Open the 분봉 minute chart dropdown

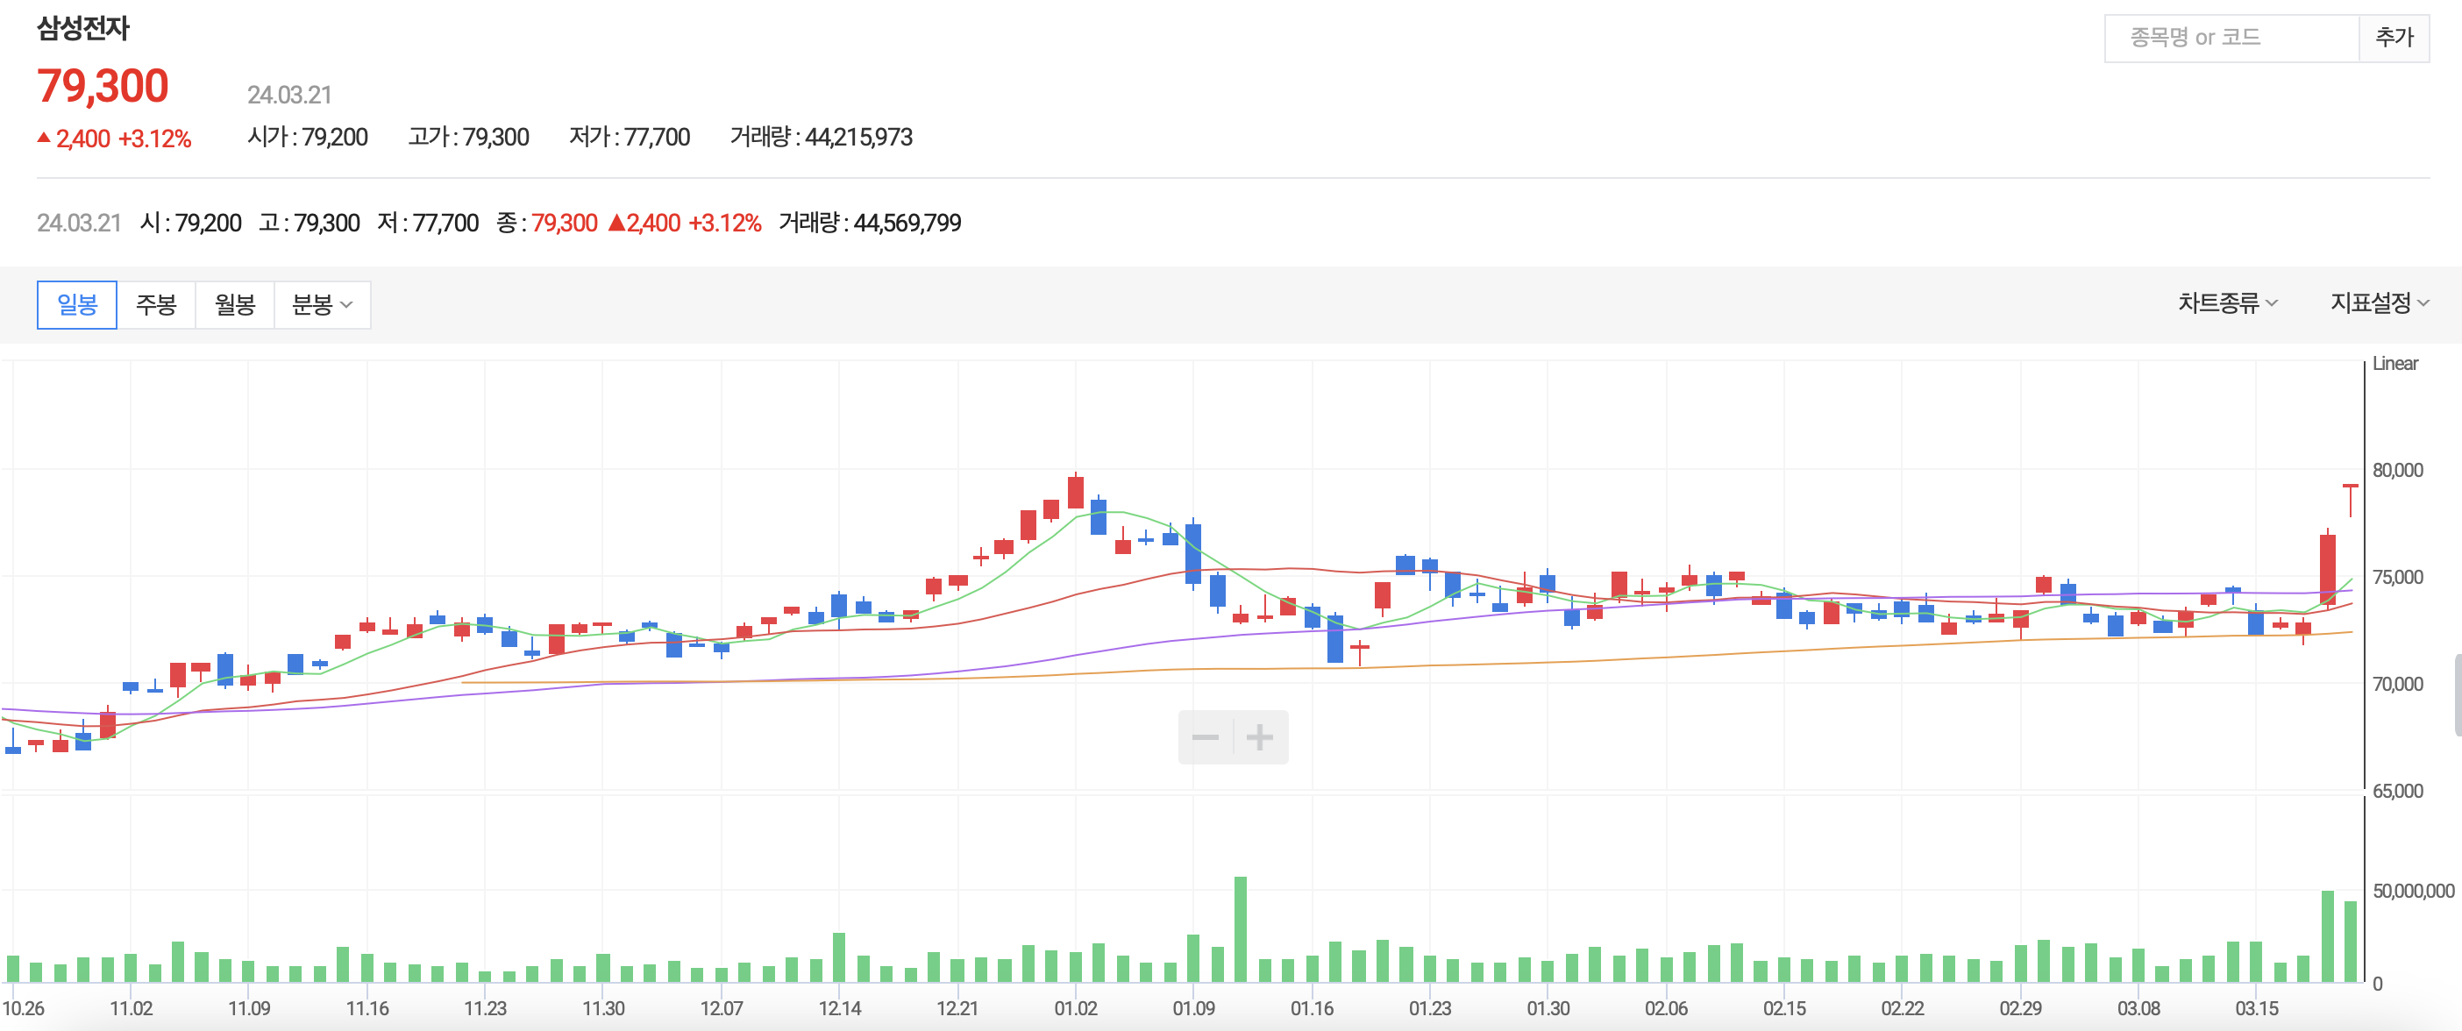[322, 305]
